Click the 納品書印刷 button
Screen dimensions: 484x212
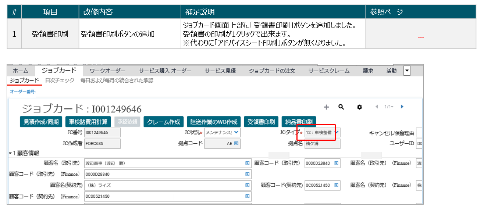click(299, 122)
